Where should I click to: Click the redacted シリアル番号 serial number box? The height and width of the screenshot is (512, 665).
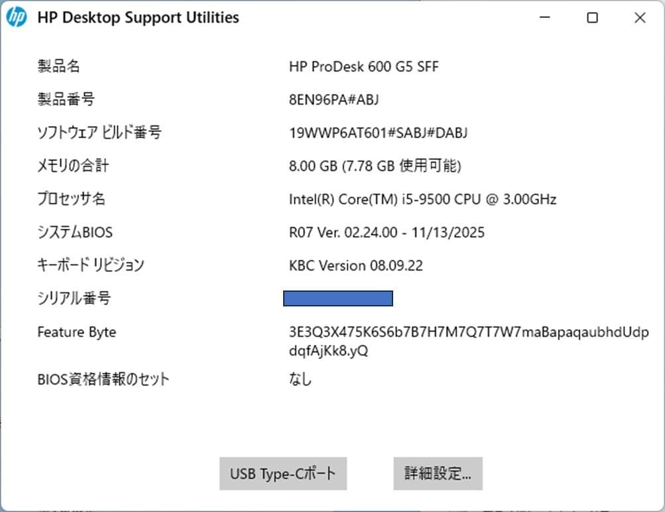tap(338, 298)
